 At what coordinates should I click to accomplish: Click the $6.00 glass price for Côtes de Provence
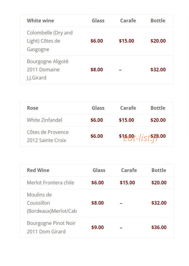click(97, 136)
